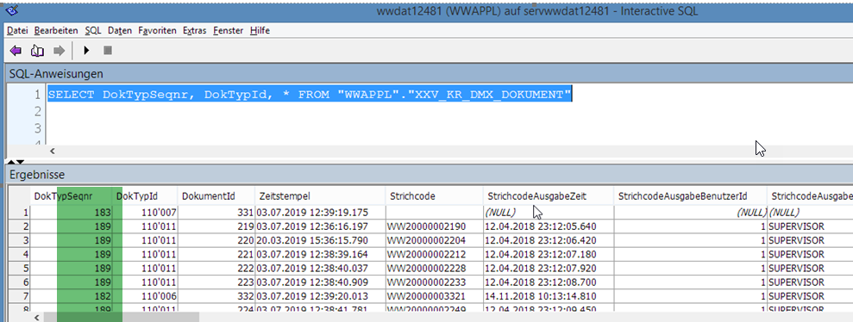Image resolution: width=853 pixels, height=322 pixels.
Task: Run the SQL statement with the play icon
Action: [x=86, y=51]
